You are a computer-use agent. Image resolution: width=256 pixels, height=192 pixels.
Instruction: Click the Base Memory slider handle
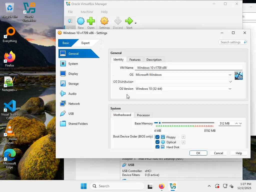[160, 123]
